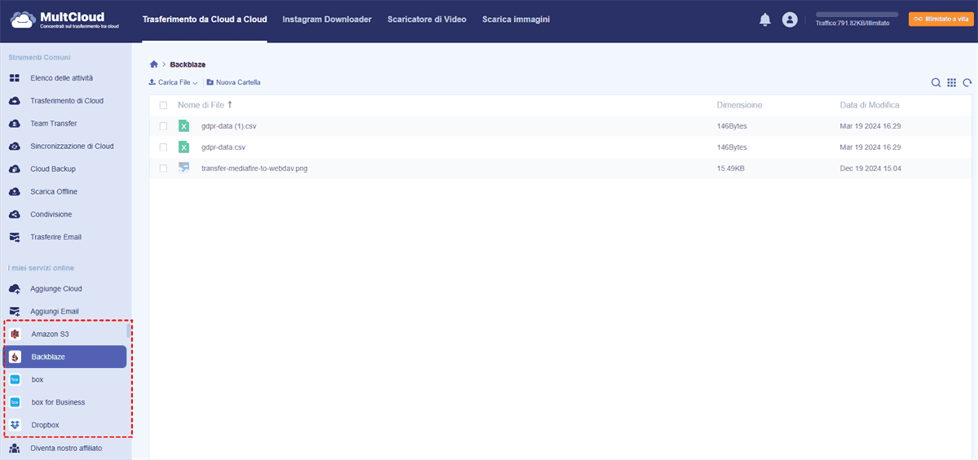The image size is (978, 460).
Task: Click the Scarica Offline icon
Action: (x=14, y=192)
